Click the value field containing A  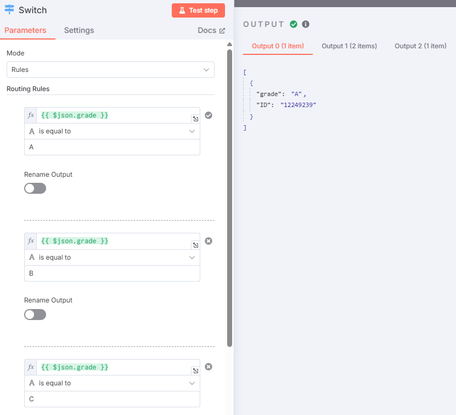point(112,147)
